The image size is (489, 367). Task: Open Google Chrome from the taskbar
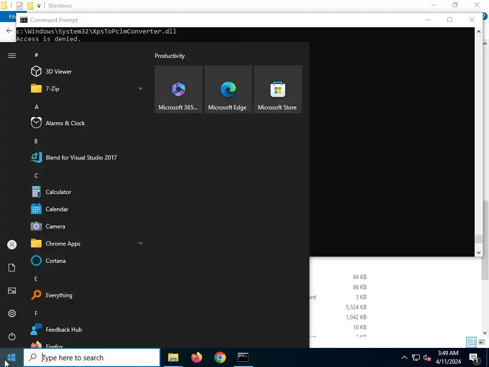coord(220,357)
